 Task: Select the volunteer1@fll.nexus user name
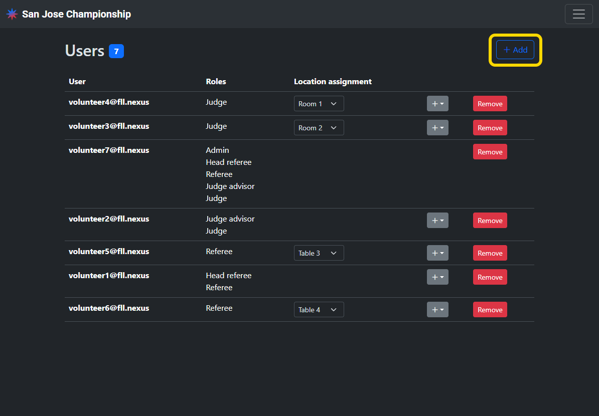[x=109, y=276]
